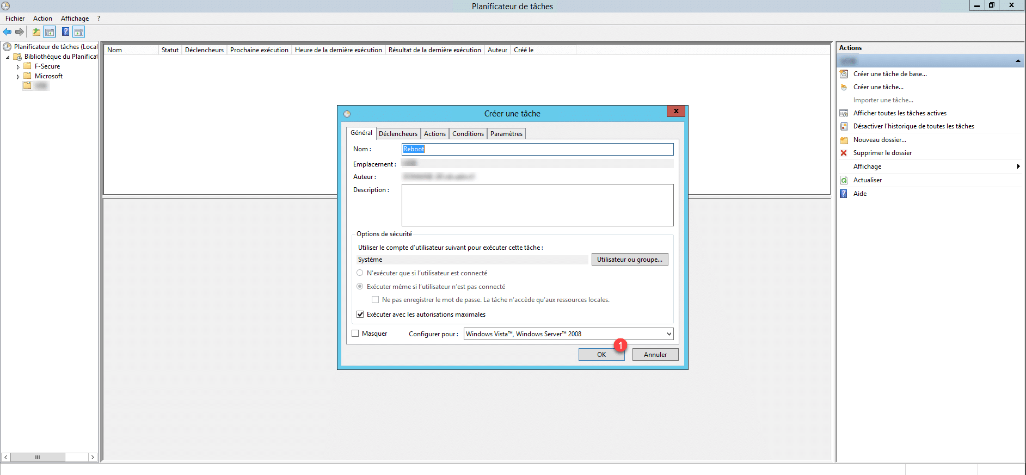Screen dimensions: 1026x475
Task: Click the Nouveau dossier folder icon
Action: [844, 140]
